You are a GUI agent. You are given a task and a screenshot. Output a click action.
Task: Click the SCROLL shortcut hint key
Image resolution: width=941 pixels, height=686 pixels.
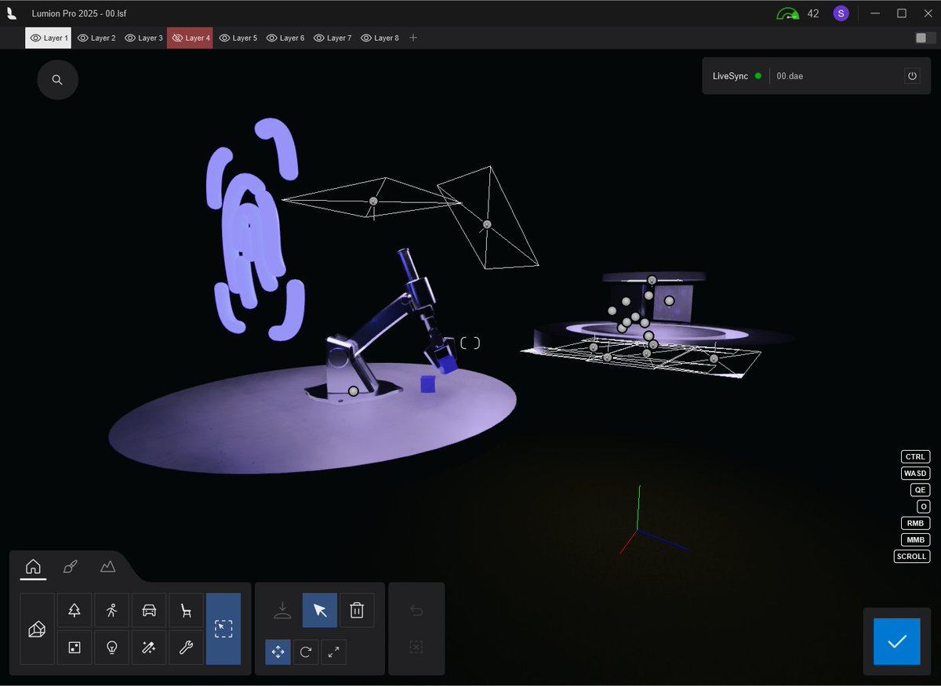coord(912,557)
